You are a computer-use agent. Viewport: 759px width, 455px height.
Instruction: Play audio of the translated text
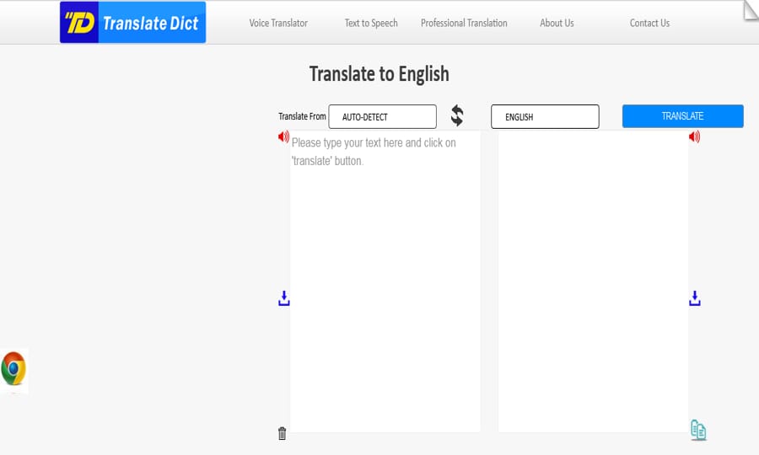pos(694,136)
